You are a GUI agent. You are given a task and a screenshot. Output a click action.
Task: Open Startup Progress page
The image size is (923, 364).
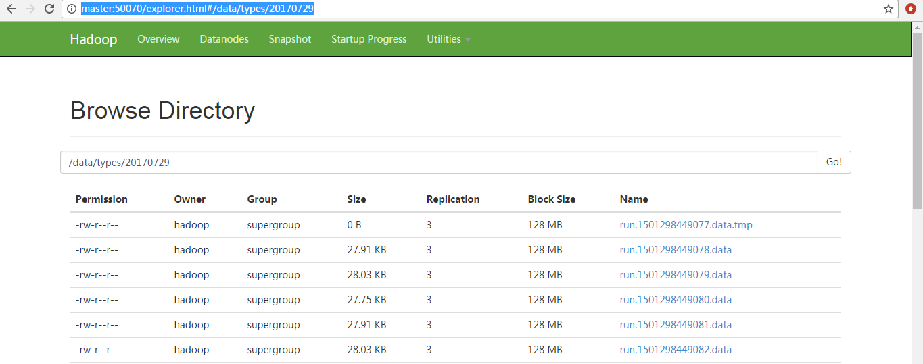(x=369, y=39)
